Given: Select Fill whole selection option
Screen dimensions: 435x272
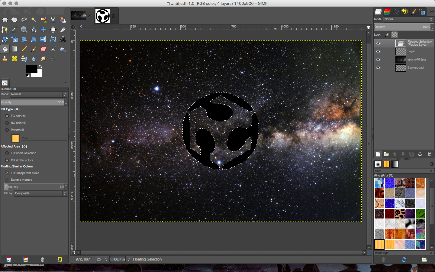Looking at the screenshot, I should tap(7, 153).
